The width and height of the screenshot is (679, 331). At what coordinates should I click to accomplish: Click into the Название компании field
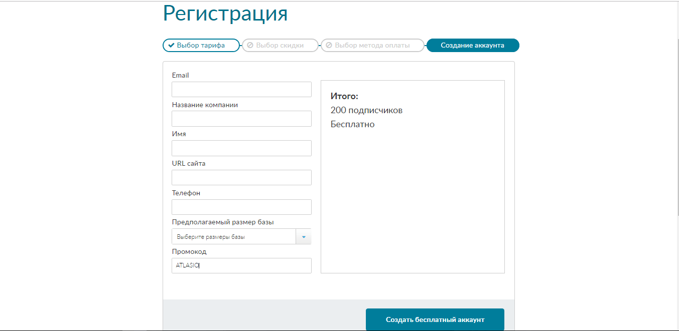[241, 119]
